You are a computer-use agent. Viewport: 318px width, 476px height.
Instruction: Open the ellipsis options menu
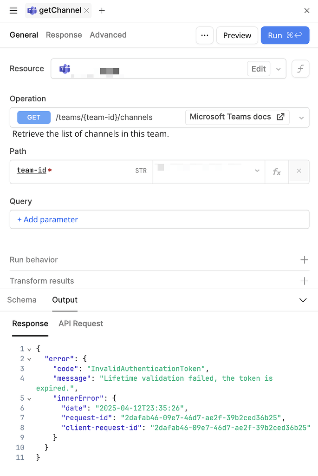point(205,35)
